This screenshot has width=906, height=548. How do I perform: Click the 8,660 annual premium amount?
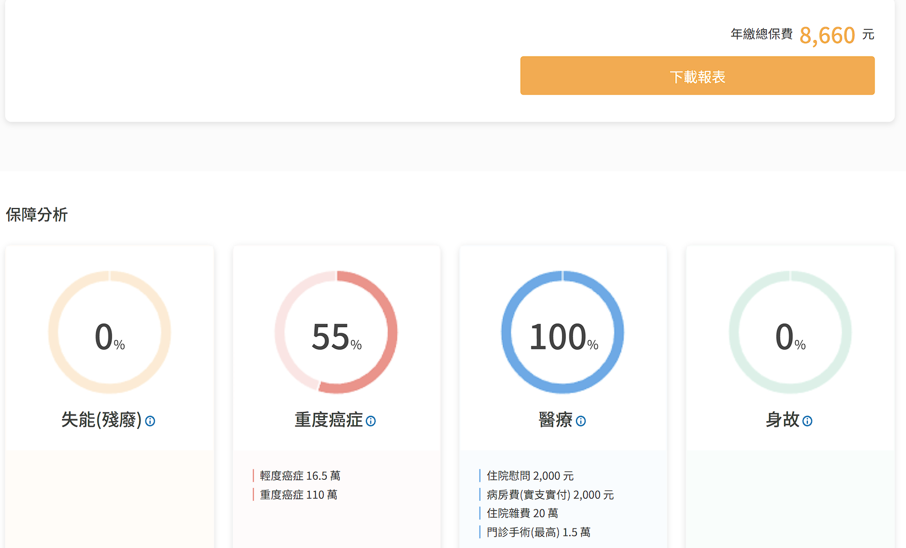pyautogui.click(x=827, y=35)
